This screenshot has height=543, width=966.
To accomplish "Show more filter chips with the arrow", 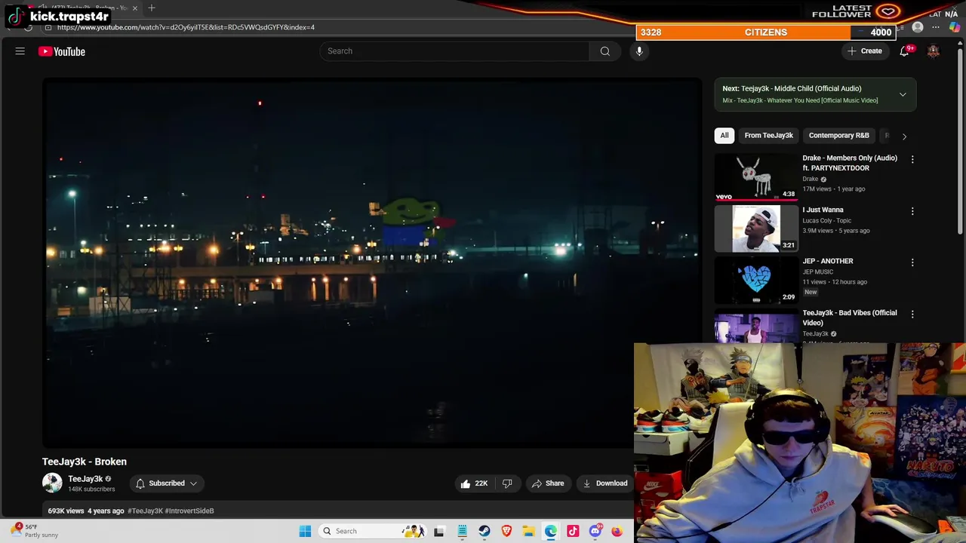I will pyautogui.click(x=904, y=136).
